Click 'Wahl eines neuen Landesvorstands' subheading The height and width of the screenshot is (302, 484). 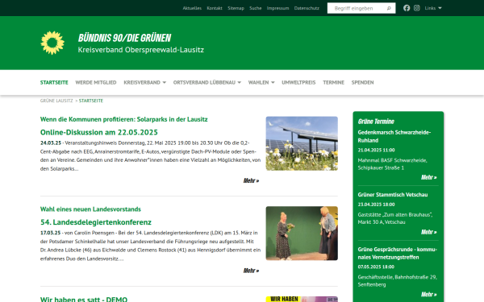(x=90, y=209)
